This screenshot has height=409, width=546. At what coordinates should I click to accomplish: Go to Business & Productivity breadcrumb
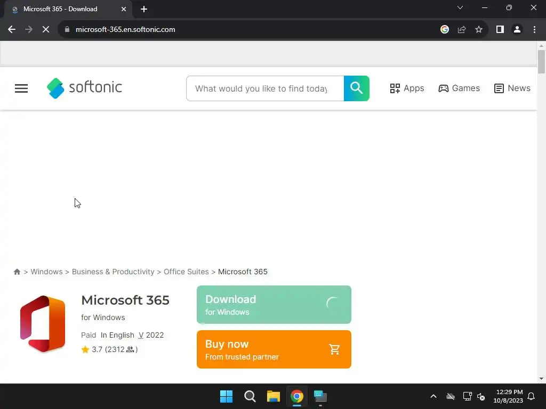click(x=113, y=272)
